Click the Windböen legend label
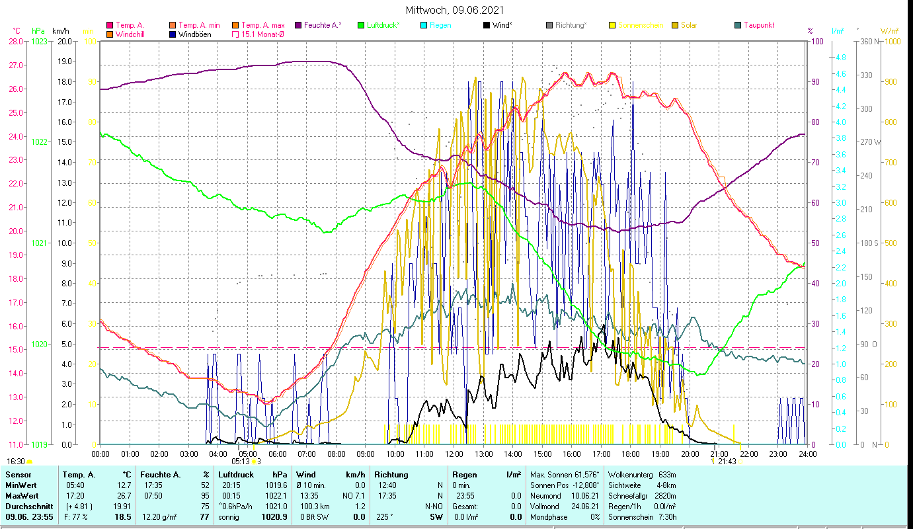 195,34
